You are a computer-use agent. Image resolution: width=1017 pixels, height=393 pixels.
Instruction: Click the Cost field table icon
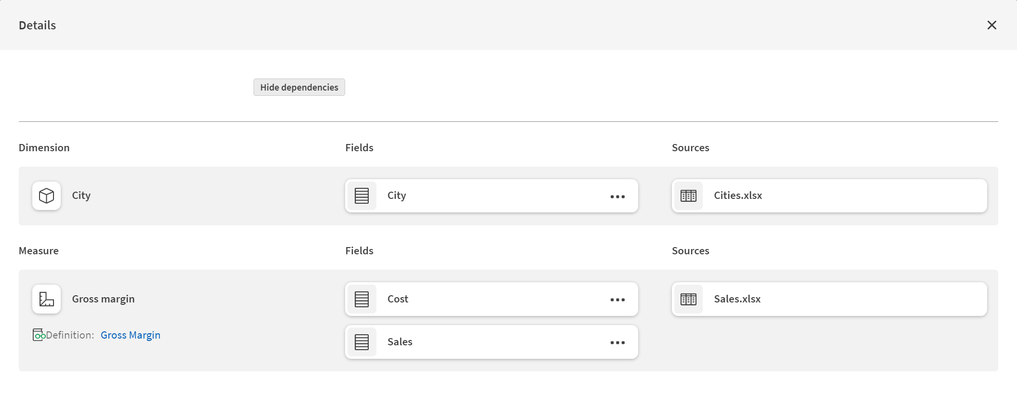361,299
